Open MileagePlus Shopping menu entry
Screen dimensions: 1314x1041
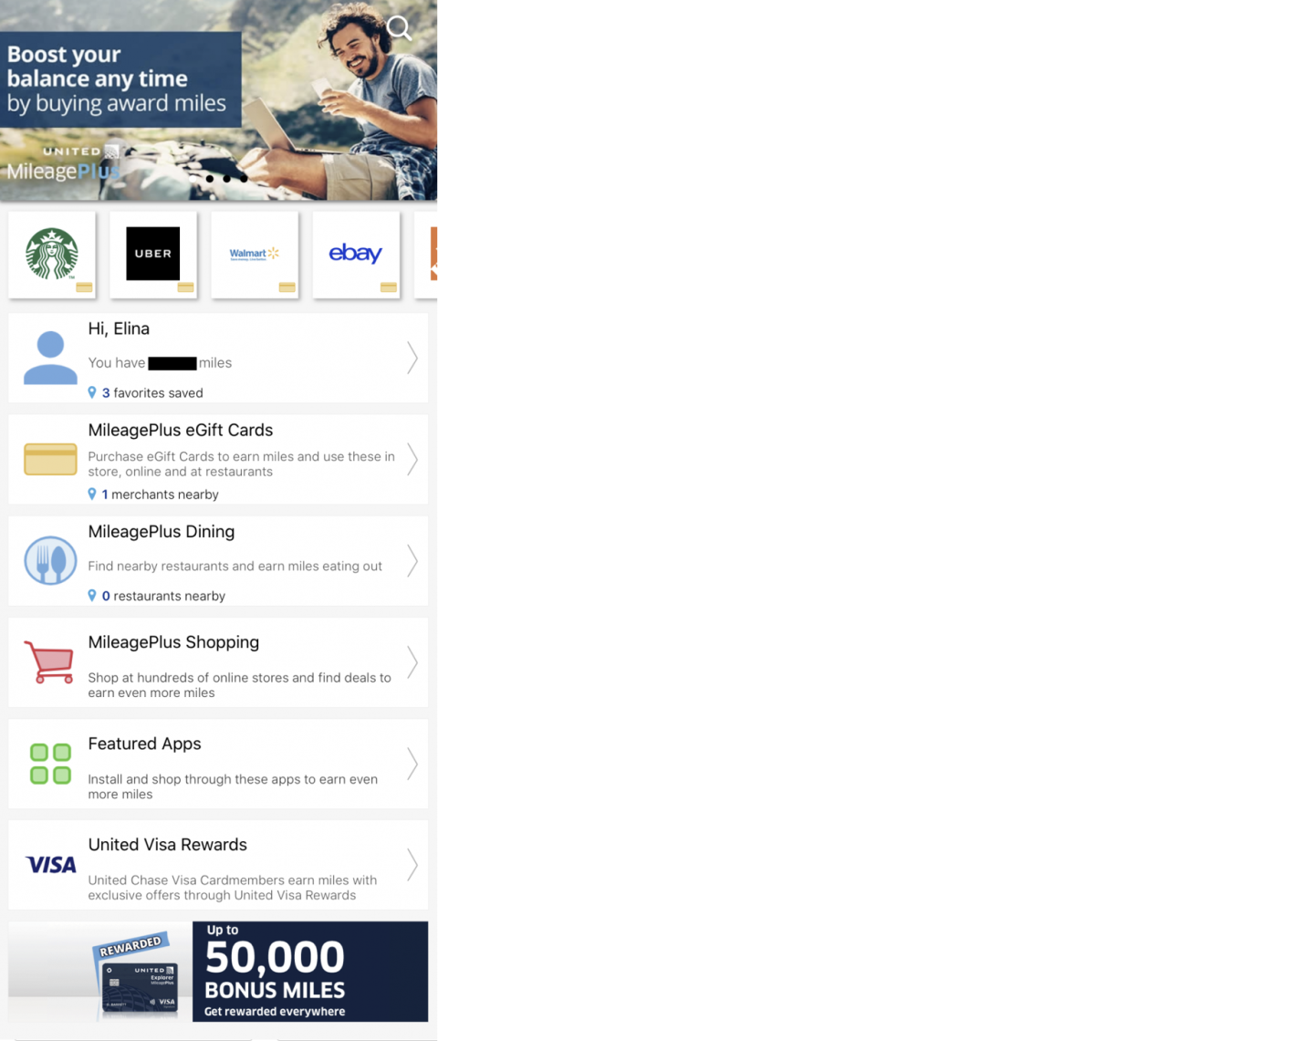click(173, 642)
